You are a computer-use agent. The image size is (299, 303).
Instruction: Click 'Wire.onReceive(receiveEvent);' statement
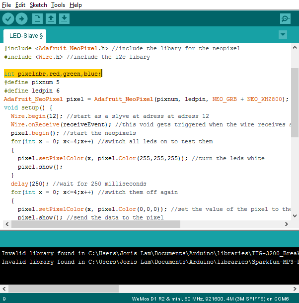click(x=61, y=125)
